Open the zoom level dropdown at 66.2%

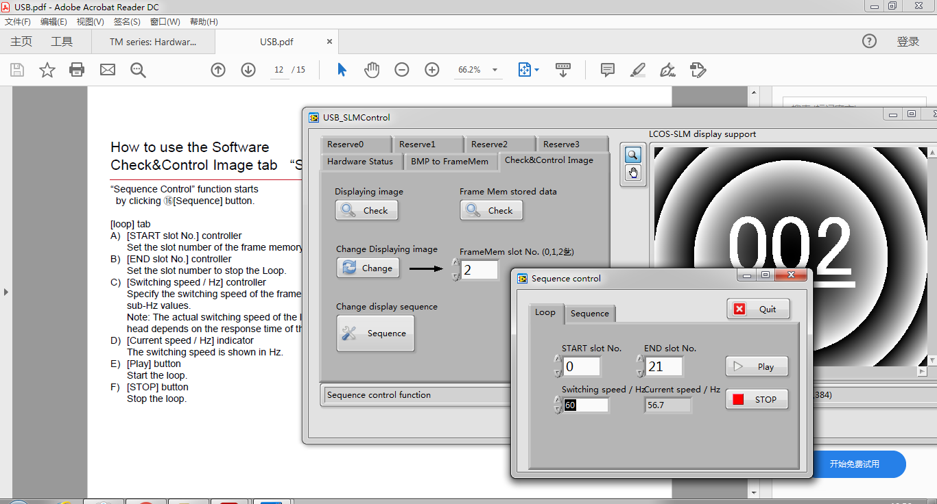point(495,70)
